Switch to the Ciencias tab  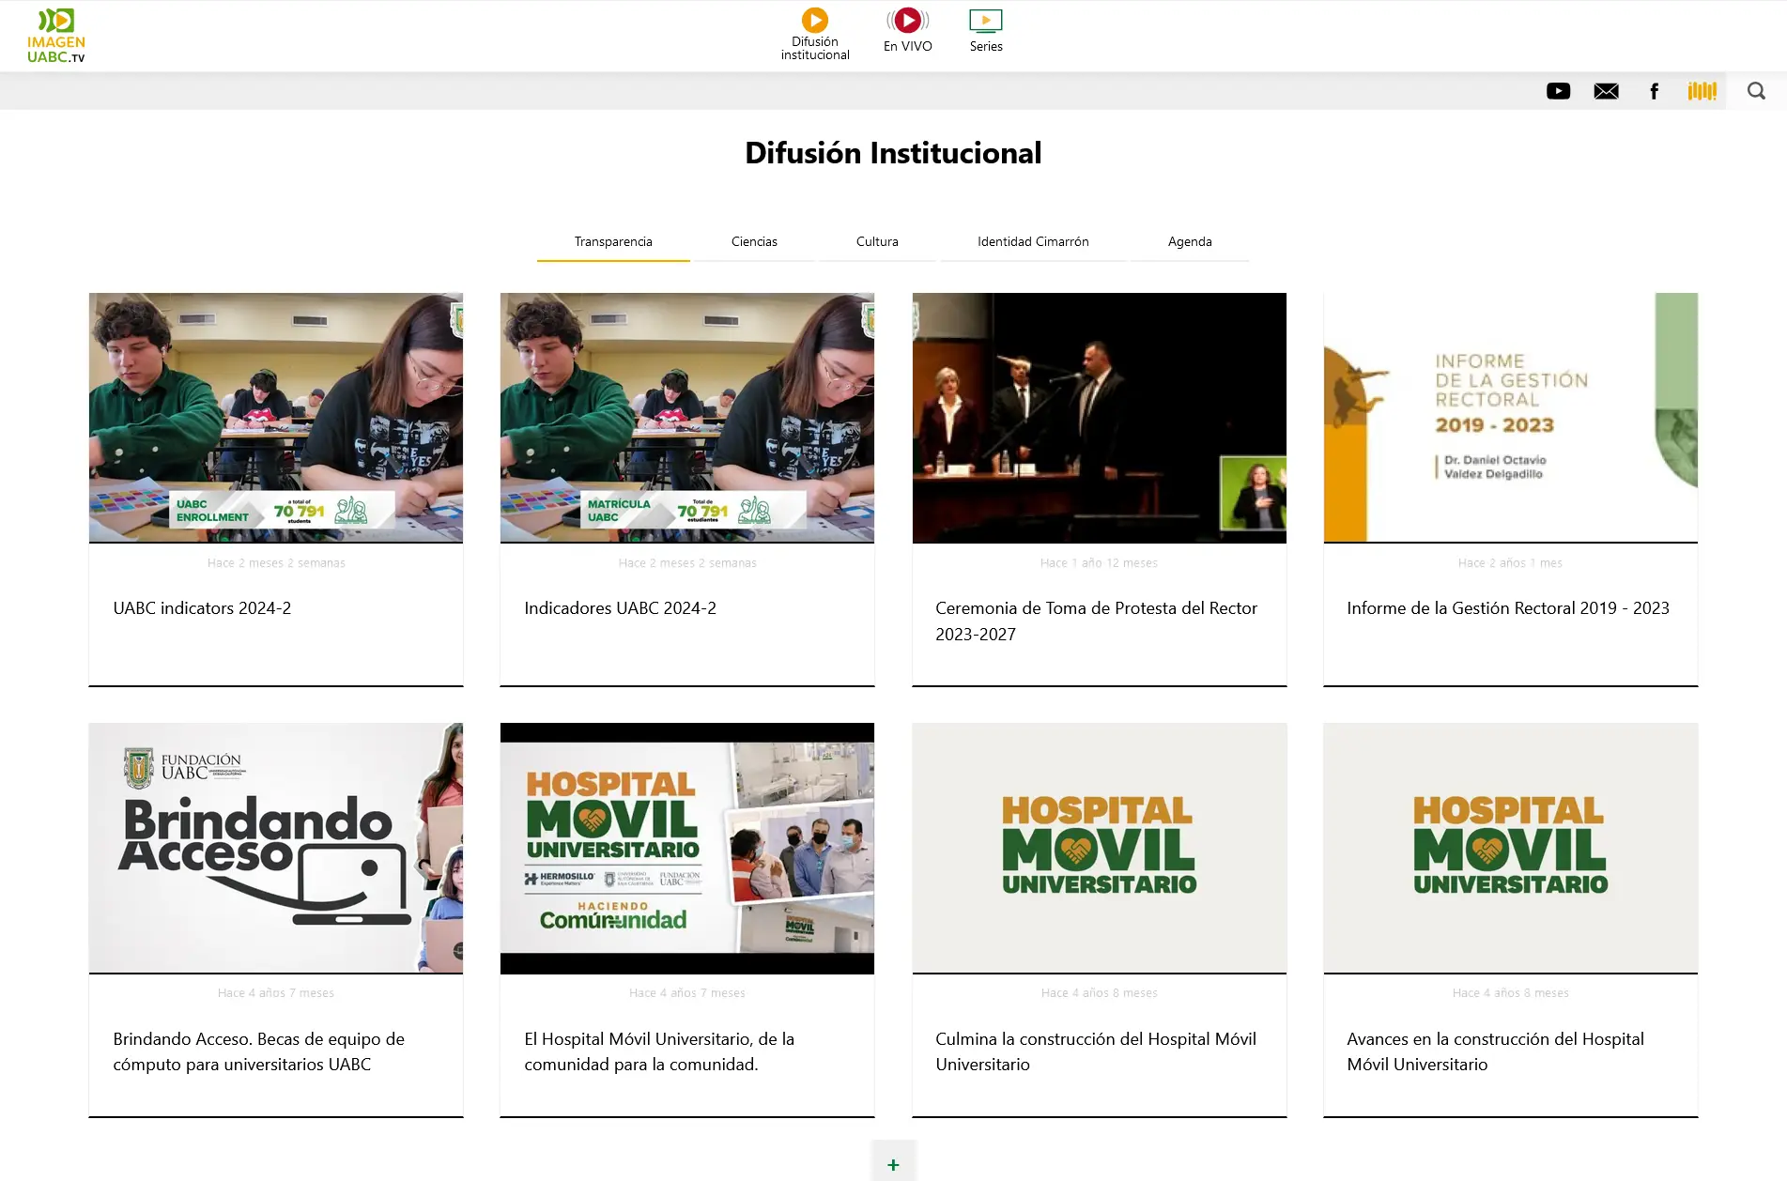tap(754, 242)
